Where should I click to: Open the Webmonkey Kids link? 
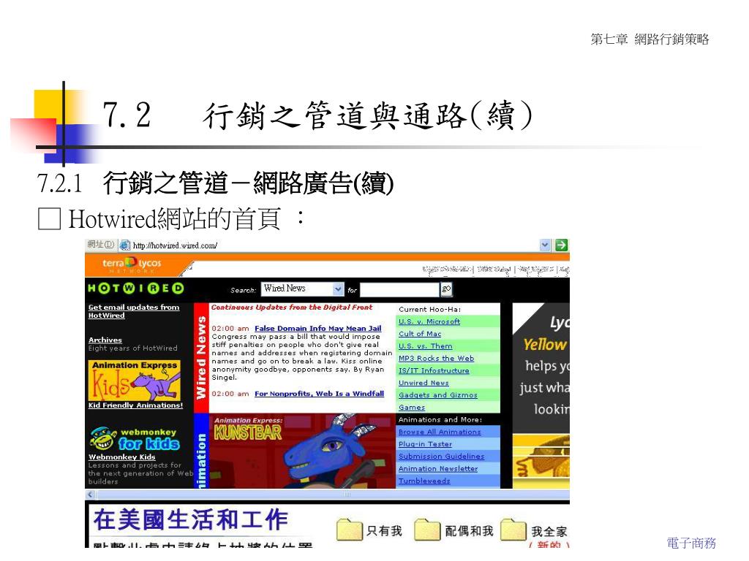pyautogui.click(x=122, y=457)
